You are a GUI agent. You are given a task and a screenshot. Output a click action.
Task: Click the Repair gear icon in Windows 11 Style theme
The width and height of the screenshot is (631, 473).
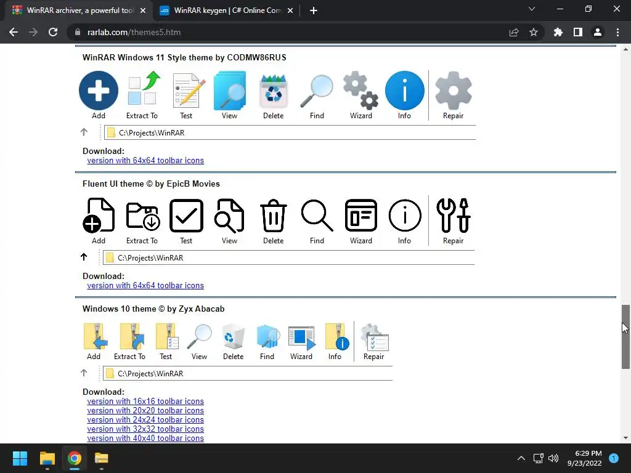(x=453, y=91)
